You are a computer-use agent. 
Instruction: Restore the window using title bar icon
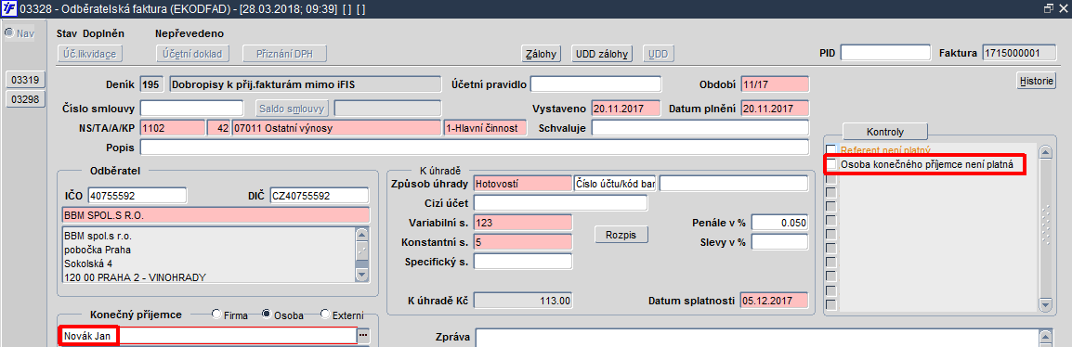pyautogui.click(x=1048, y=8)
